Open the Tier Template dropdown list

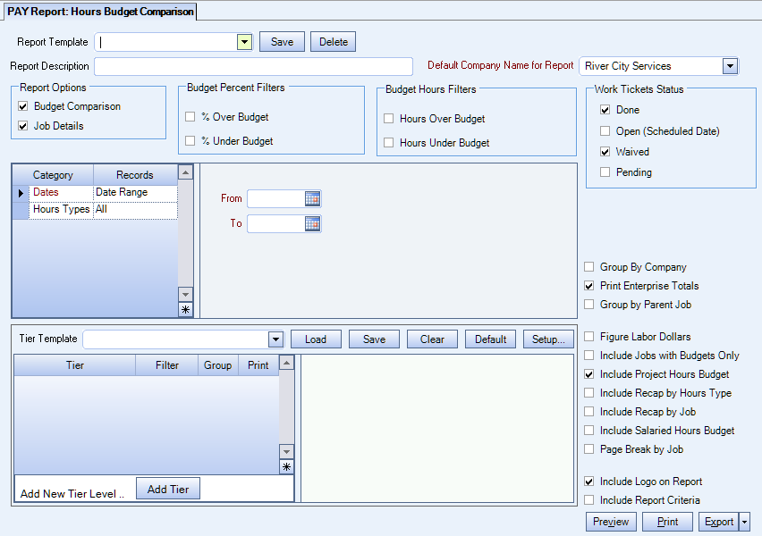275,339
